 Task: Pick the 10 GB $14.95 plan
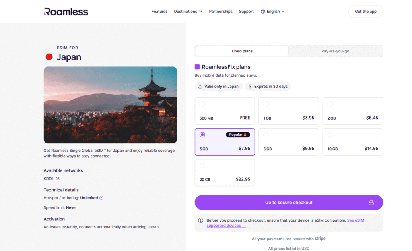click(x=352, y=141)
